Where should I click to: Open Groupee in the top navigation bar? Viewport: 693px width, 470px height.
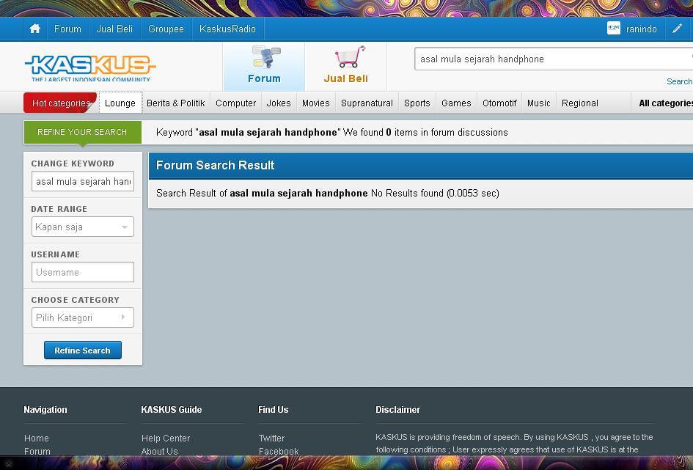pos(166,29)
